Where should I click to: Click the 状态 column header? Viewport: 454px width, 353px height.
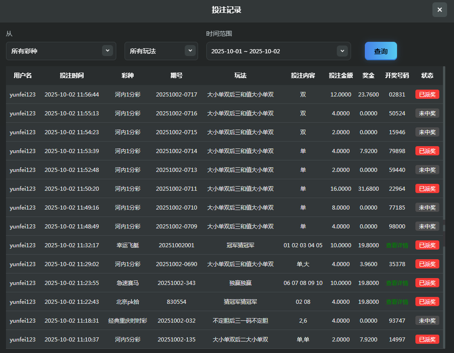coord(427,75)
